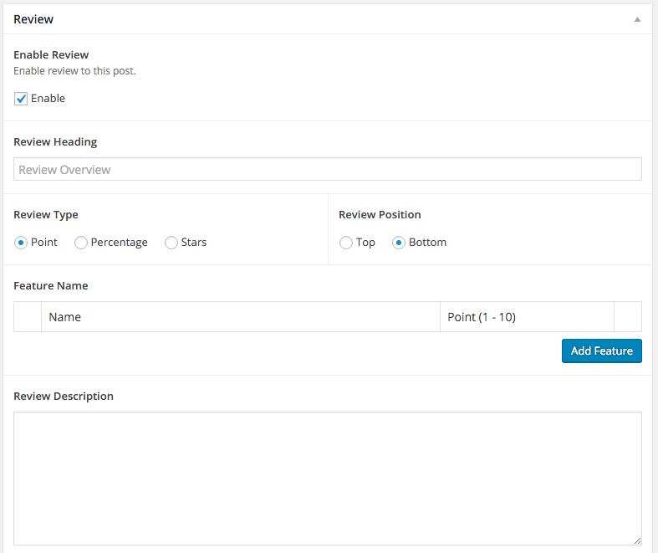
Task: Select the Point review type
Action: click(x=21, y=243)
